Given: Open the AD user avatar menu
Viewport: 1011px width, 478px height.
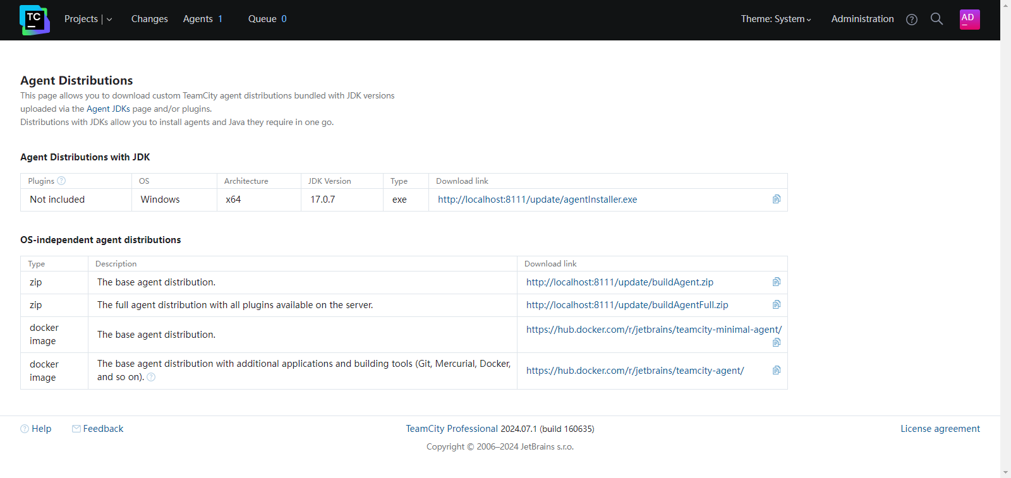Looking at the screenshot, I should point(969,19).
